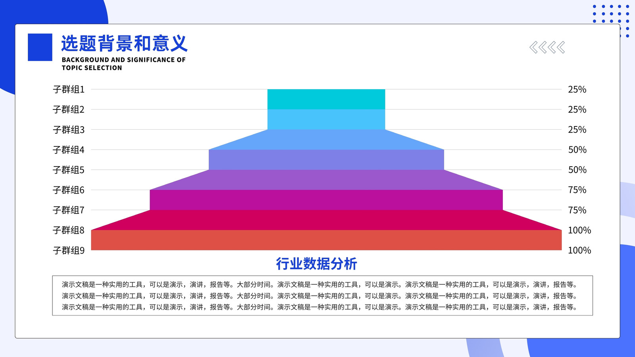Click the 75% value in the 子群组7 row
The height and width of the screenshot is (357, 635).
(x=577, y=210)
